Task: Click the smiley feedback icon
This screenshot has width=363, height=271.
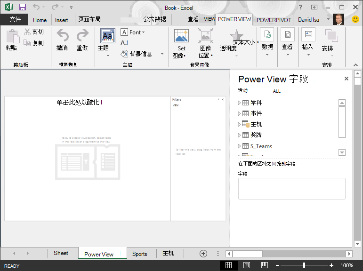Action: pyautogui.click(x=355, y=19)
